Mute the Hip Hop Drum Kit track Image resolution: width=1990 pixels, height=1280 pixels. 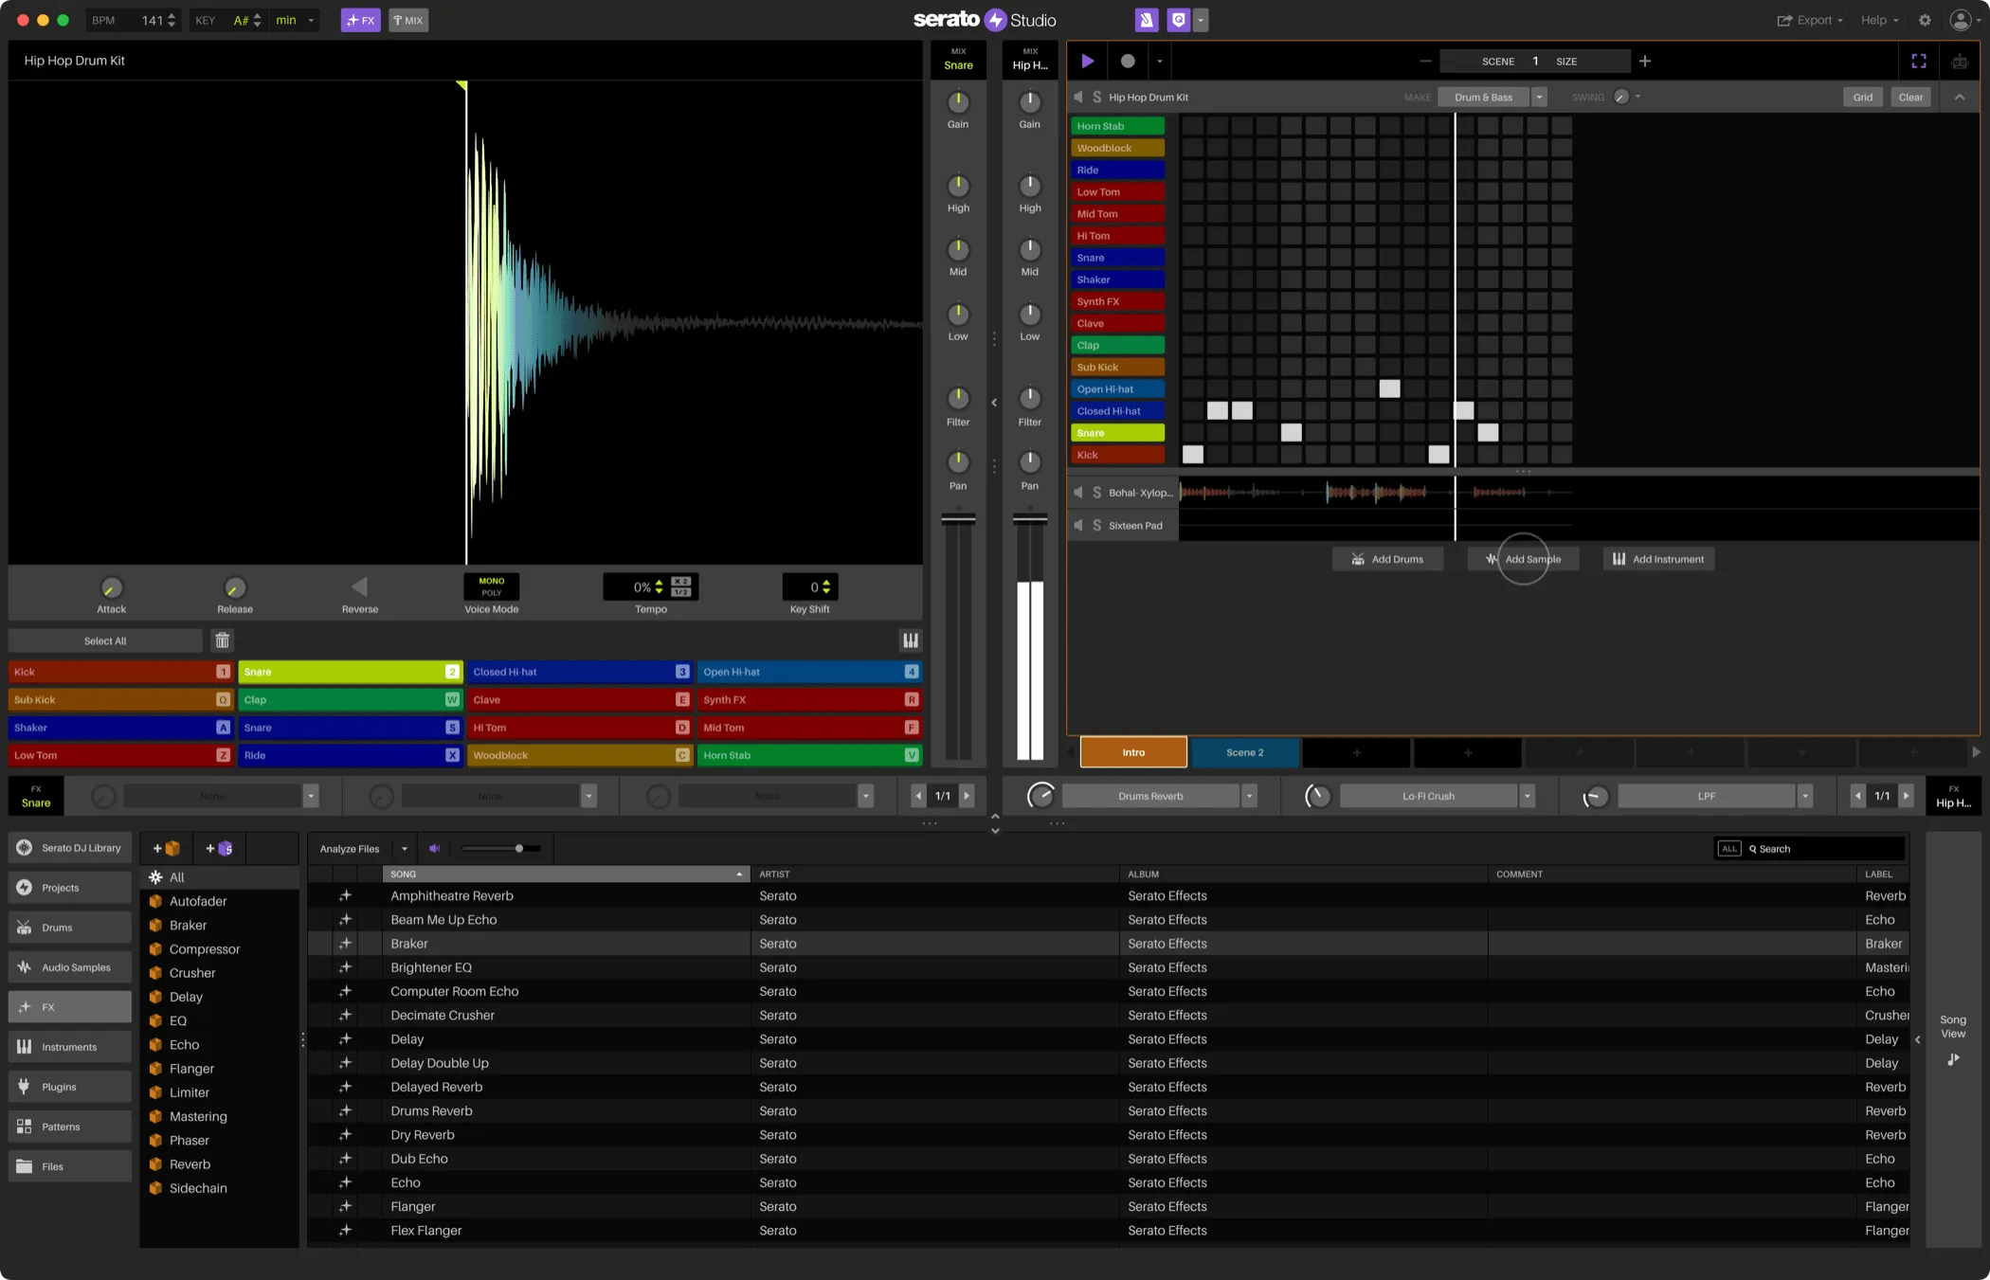click(1078, 98)
